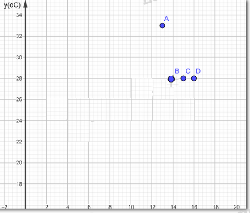This screenshot has width=250, height=213.
Task: Select the blue point C
Action: 184,78
